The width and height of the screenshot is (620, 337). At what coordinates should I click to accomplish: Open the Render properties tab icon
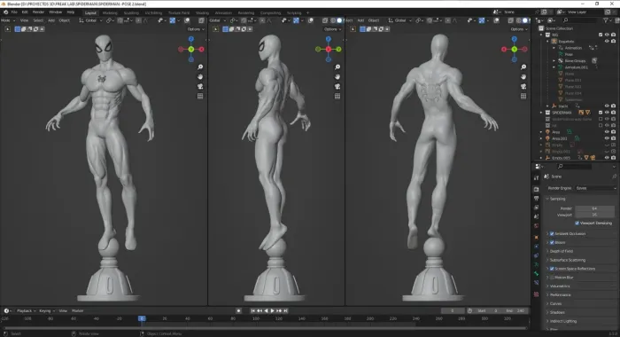pyautogui.click(x=536, y=189)
